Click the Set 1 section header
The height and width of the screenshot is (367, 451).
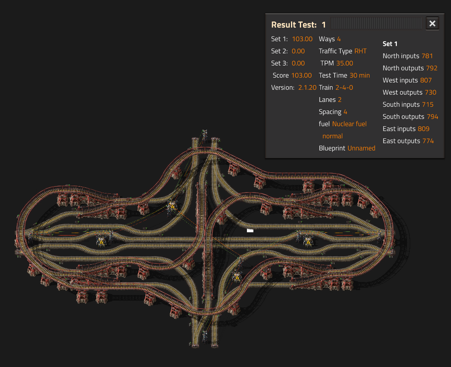[389, 44]
